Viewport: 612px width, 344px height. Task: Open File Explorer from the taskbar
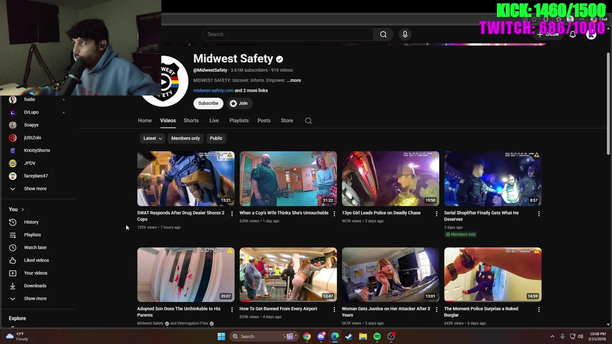363,336
